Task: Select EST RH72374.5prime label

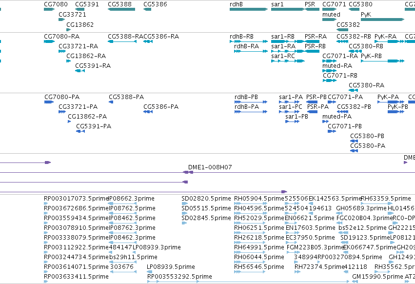Action: [x=319, y=267]
